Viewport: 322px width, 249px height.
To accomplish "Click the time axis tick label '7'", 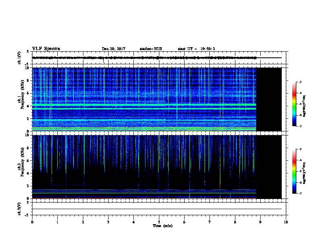I will tap(210, 222).
